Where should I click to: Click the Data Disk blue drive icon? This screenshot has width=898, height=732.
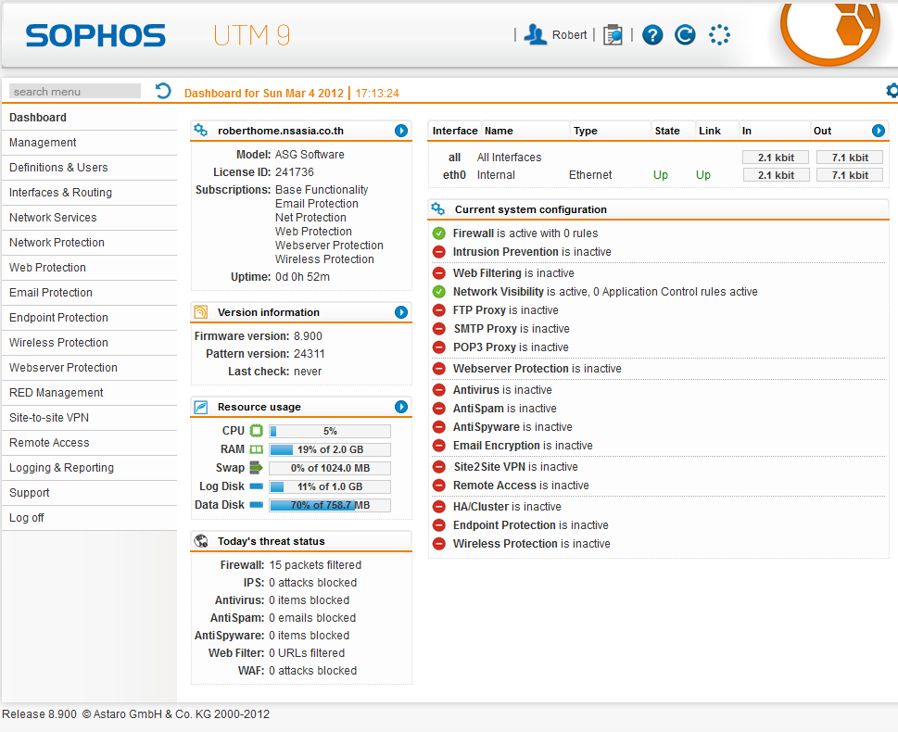pos(257,505)
